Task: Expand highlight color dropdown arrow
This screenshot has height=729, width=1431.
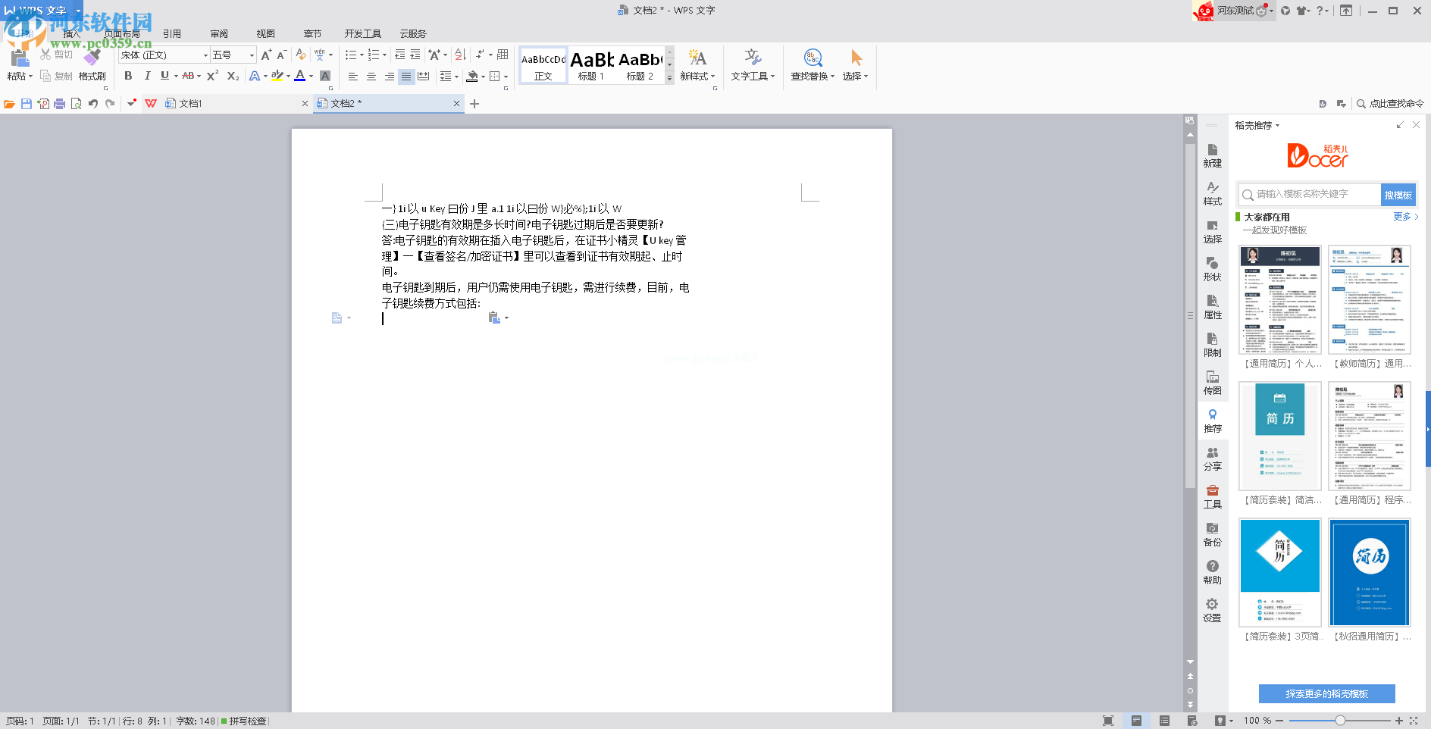Action: click(x=289, y=77)
